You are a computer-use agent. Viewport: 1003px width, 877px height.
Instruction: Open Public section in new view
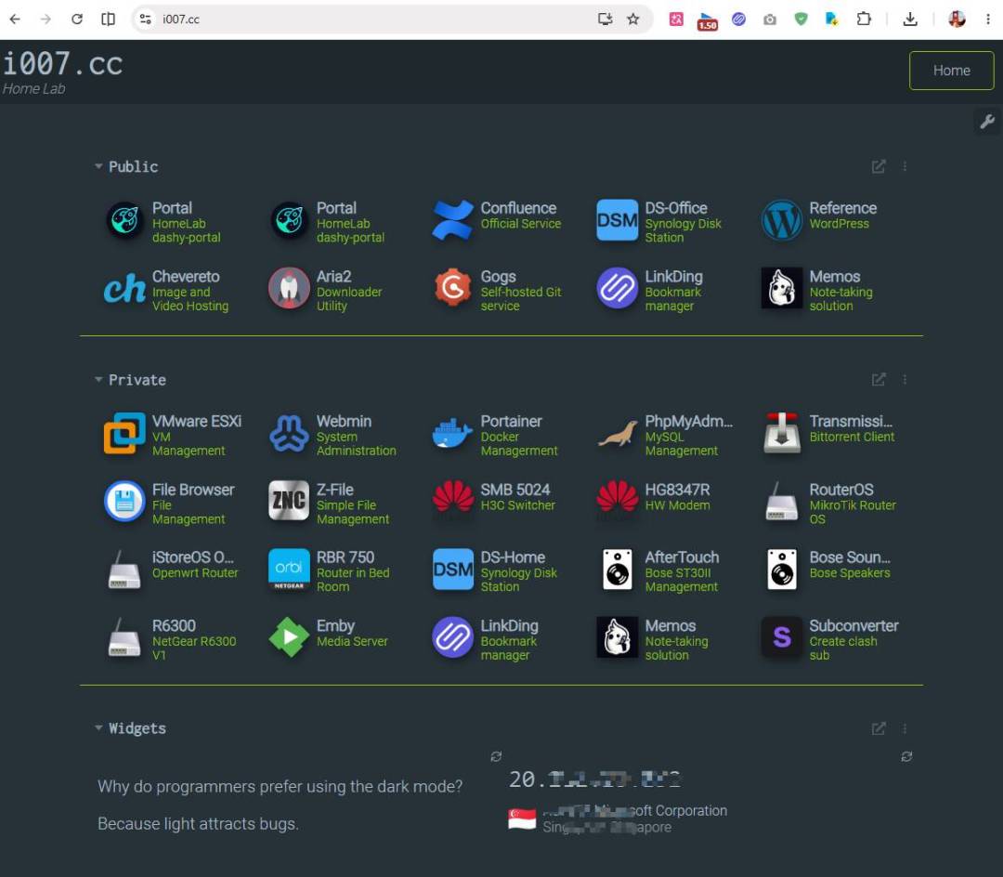[879, 166]
